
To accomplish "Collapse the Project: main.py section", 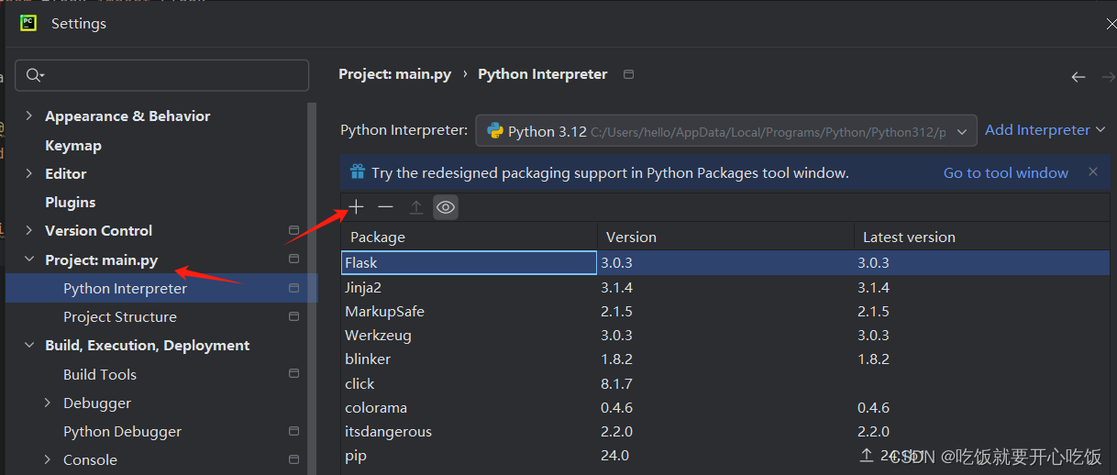I will [28, 260].
